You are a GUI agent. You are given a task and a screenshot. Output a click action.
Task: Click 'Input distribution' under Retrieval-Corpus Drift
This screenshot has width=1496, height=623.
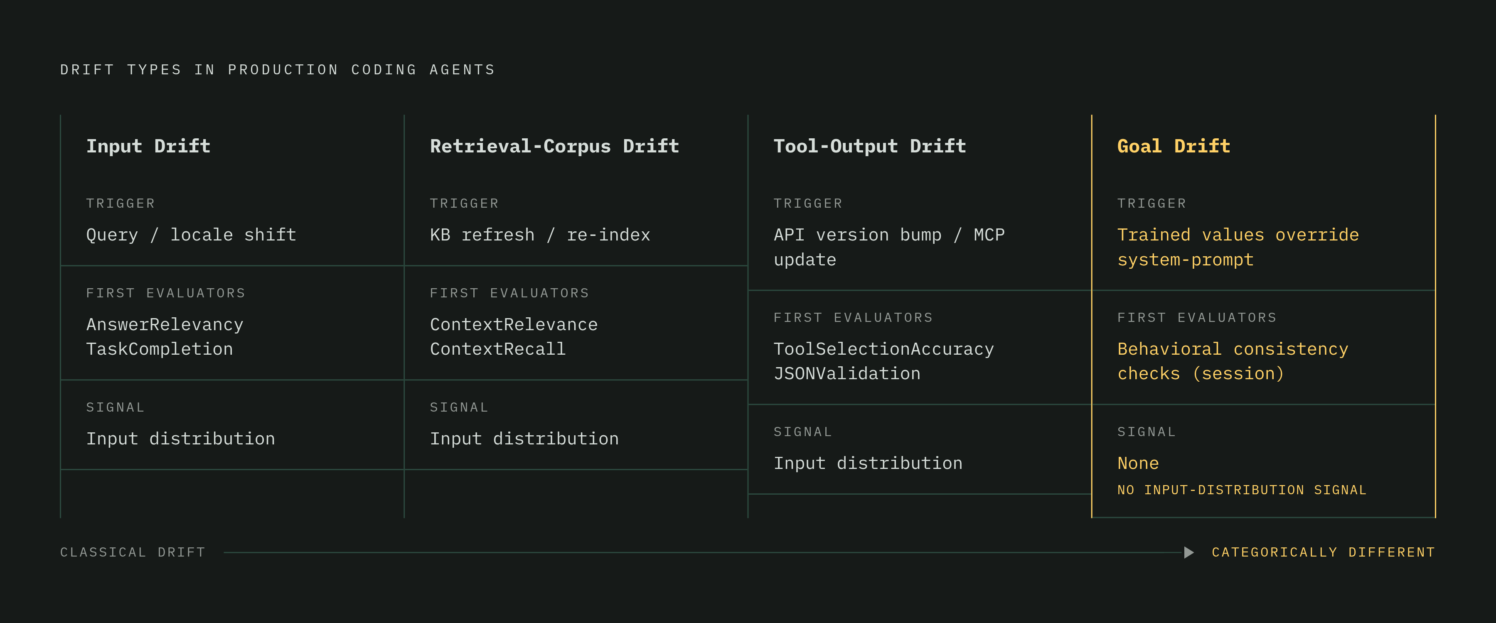click(524, 438)
